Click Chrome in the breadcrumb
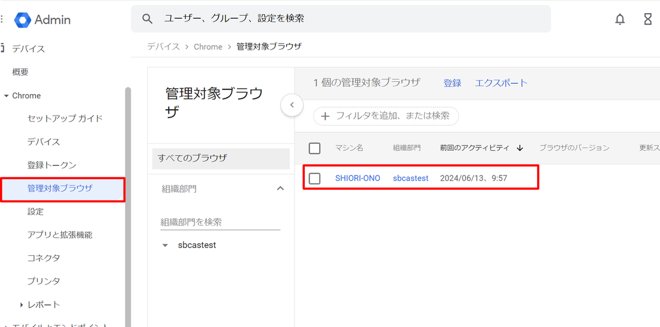 coord(208,47)
